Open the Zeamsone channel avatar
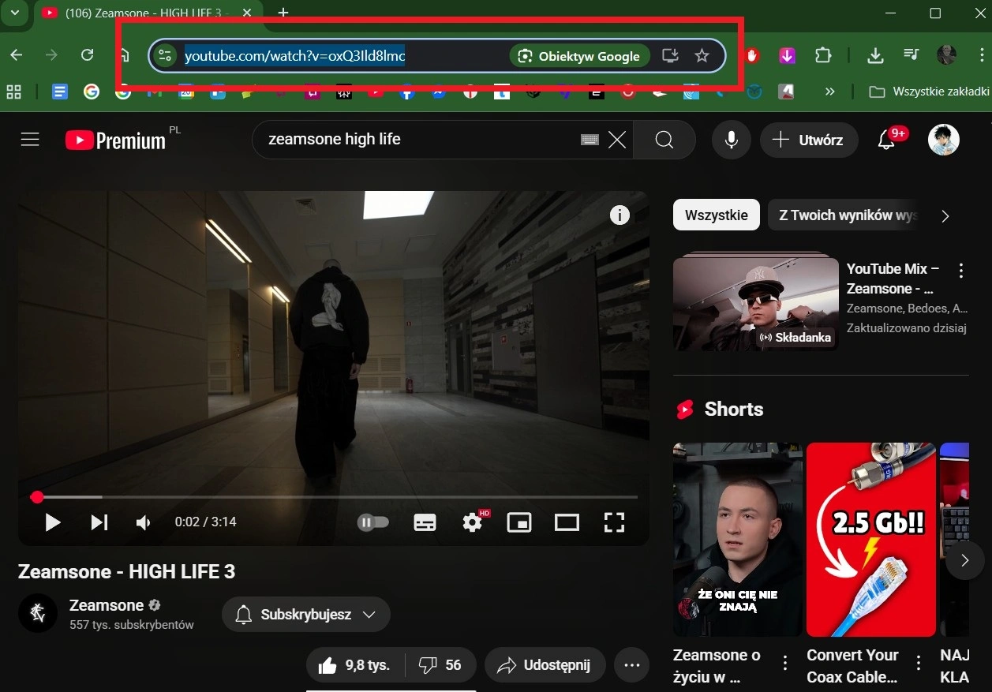This screenshot has width=992, height=692. [x=37, y=614]
